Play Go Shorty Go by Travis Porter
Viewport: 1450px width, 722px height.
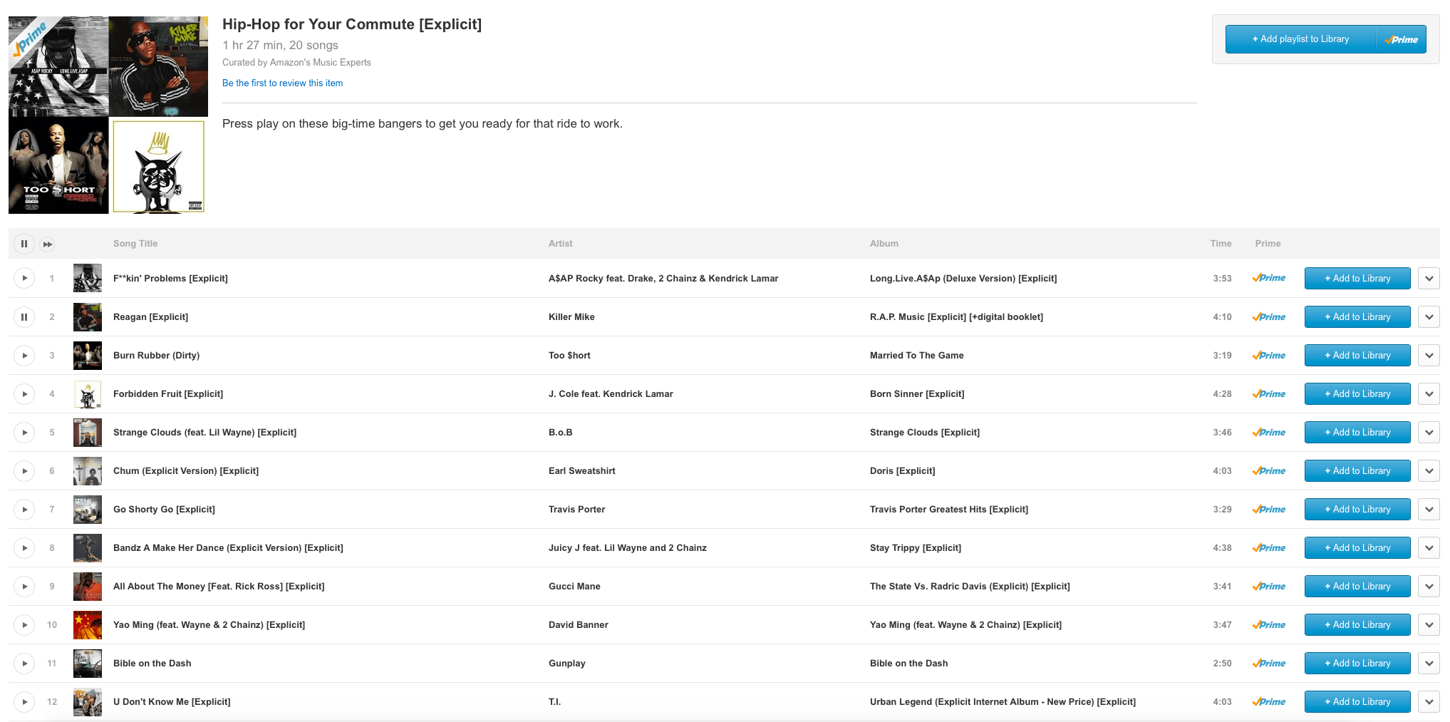click(24, 509)
